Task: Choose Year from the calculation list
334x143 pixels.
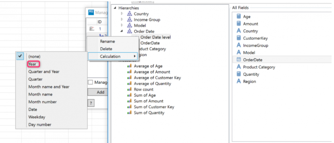Action: click(x=32, y=64)
